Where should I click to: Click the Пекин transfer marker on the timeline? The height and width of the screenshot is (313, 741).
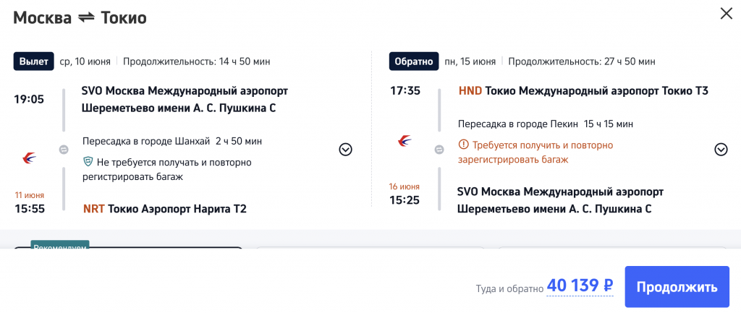point(439,150)
